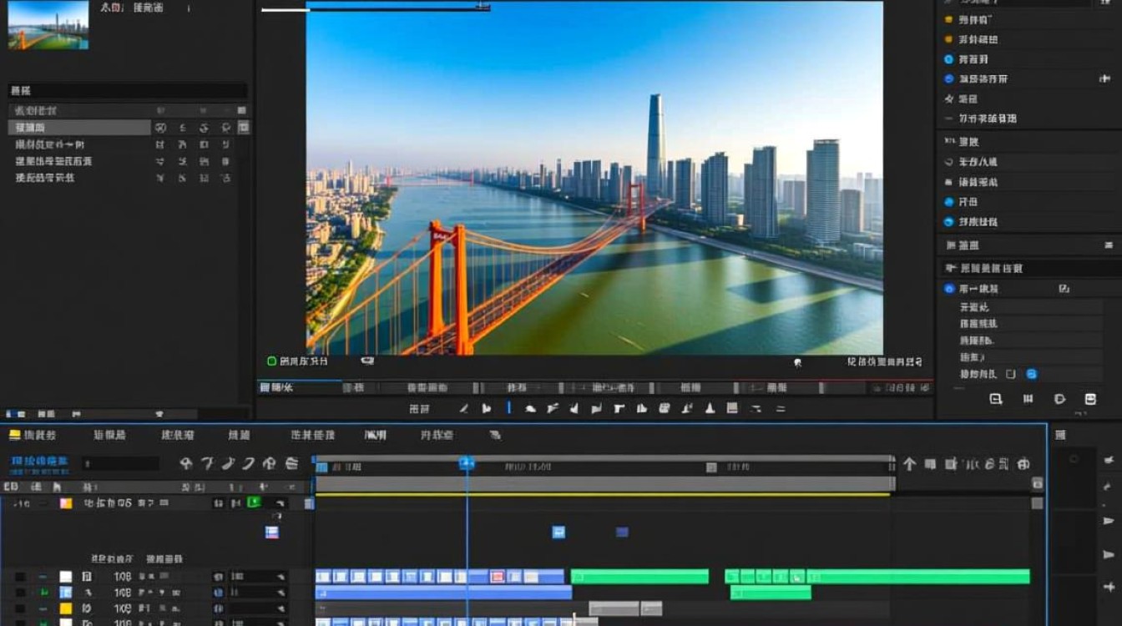Click the gray work area bar under ruler
Screen dimensions: 1122x626
604,483
